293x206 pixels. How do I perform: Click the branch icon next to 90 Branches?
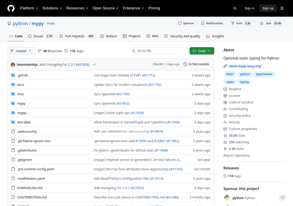[39, 51]
